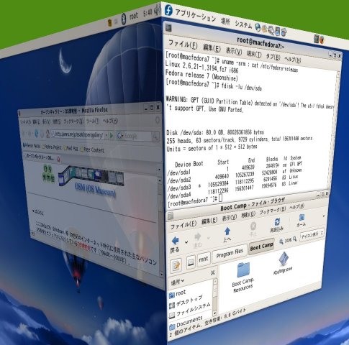
Task: Select the Program Files path button
Action: [230, 253]
